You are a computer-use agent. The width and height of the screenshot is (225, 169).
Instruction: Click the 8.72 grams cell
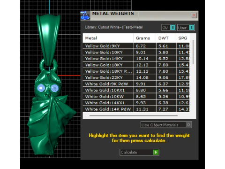pos(145,46)
